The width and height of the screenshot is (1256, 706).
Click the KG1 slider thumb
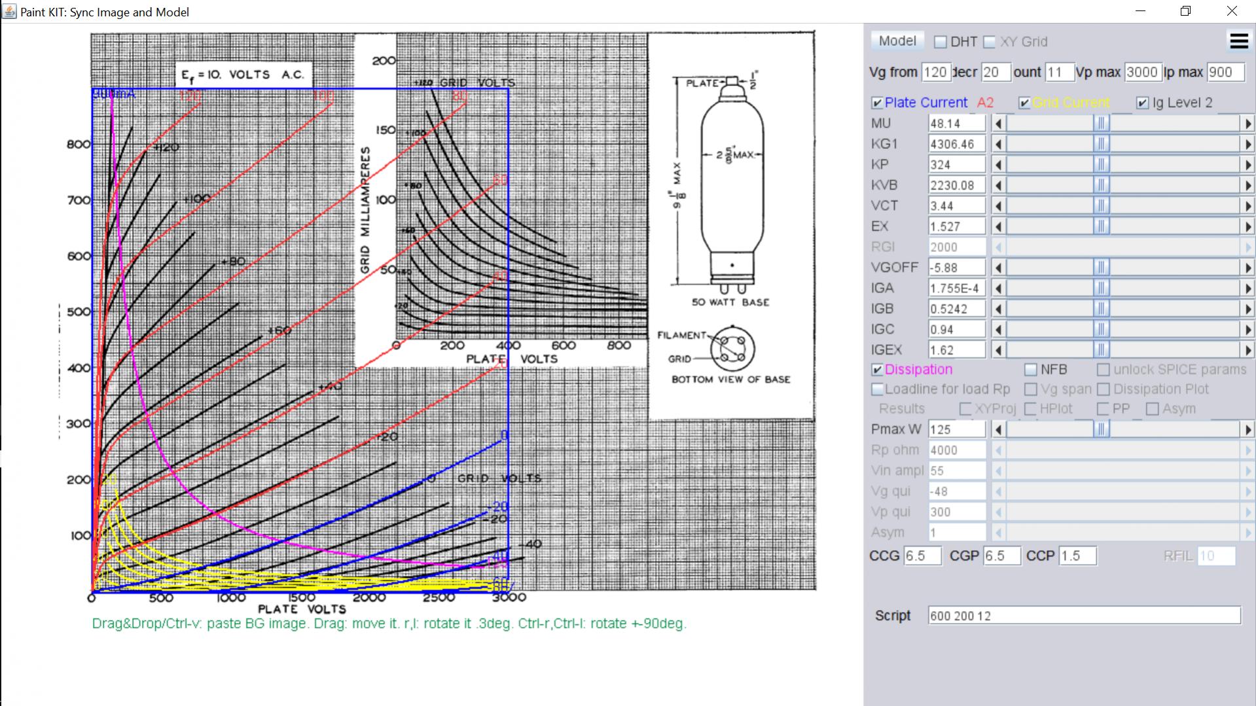(x=1101, y=144)
